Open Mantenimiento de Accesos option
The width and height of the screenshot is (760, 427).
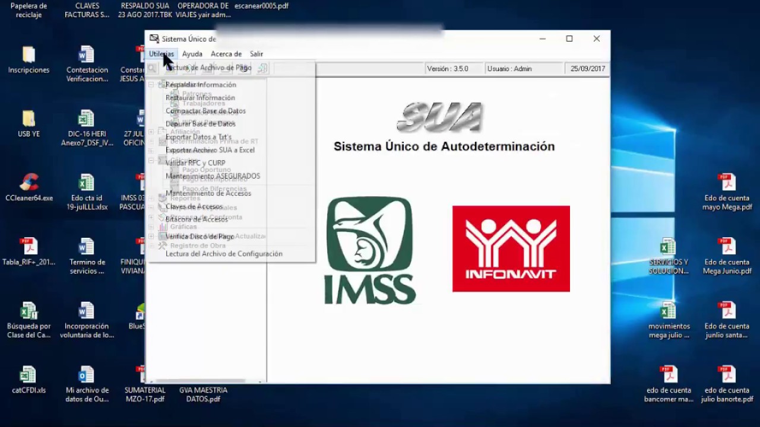click(x=208, y=193)
